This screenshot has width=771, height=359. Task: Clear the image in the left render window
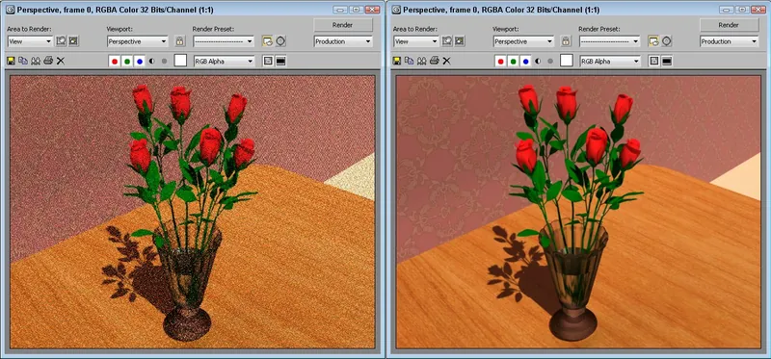[61, 61]
